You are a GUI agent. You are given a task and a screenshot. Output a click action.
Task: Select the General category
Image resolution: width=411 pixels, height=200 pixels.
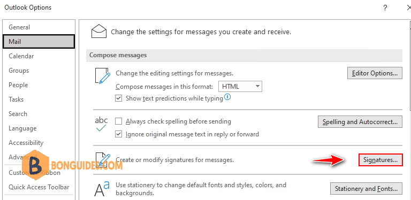click(39, 27)
